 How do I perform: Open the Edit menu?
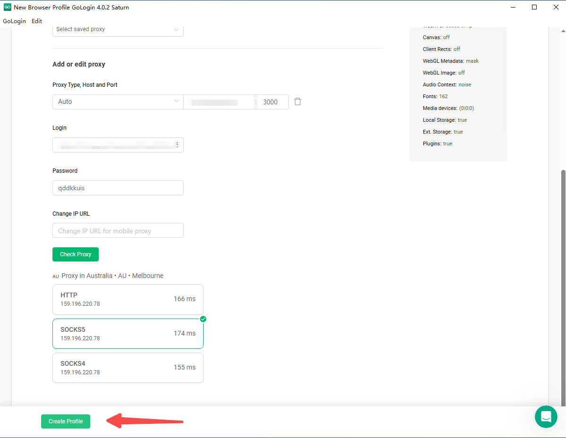pos(37,21)
